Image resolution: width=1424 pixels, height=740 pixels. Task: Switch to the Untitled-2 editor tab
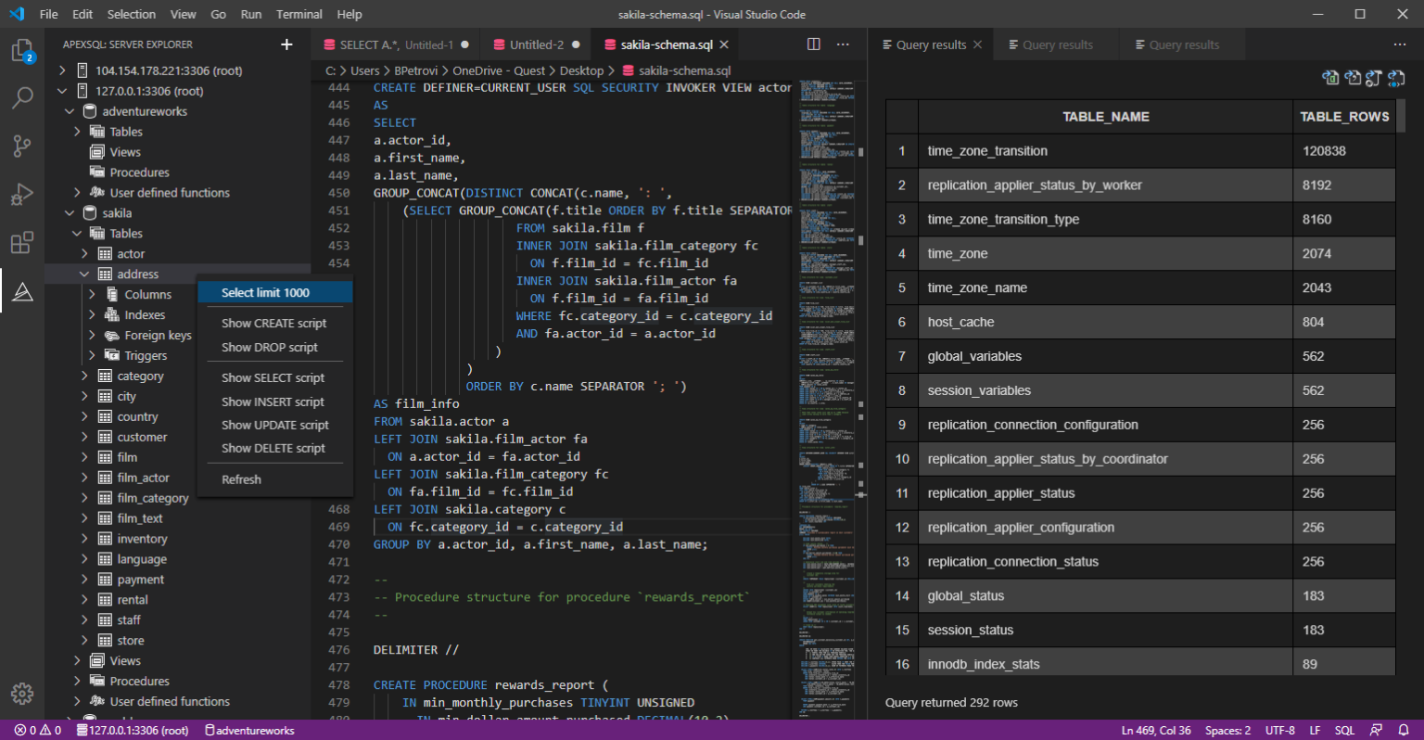tap(536, 45)
